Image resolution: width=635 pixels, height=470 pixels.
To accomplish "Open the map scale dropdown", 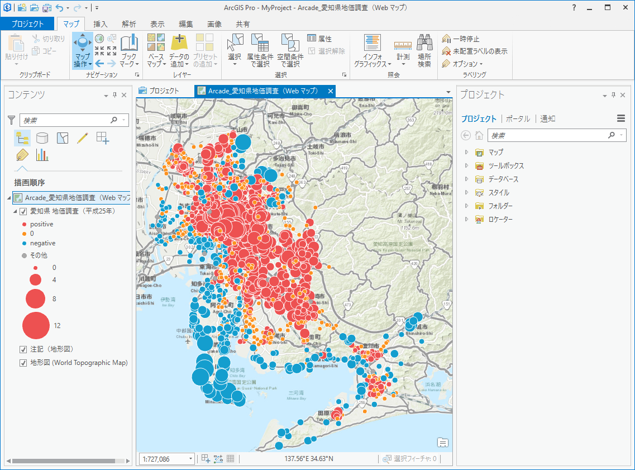I will pos(190,459).
